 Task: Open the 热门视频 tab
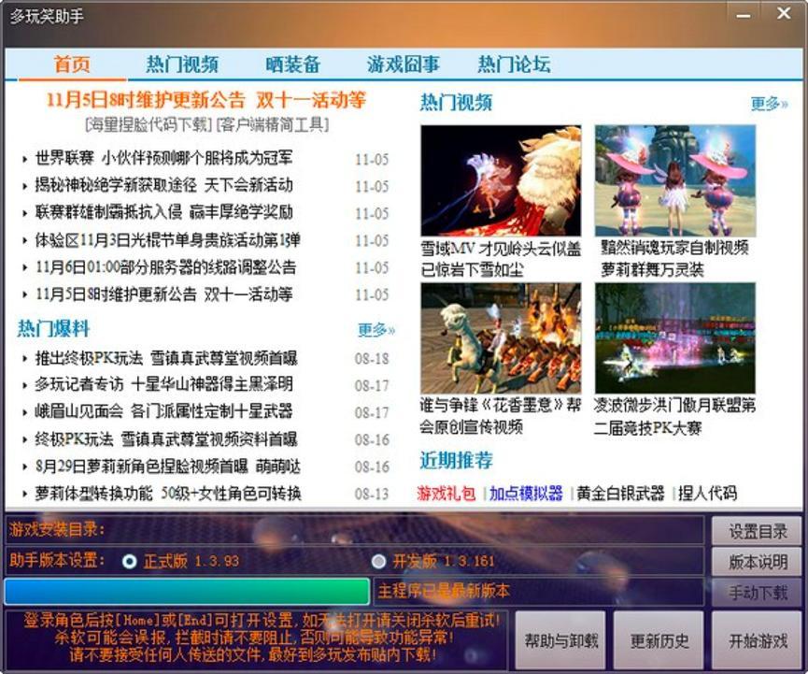click(182, 65)
